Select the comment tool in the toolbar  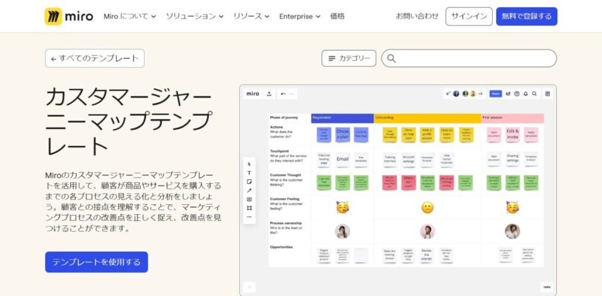pyautogui.click(x=249, y=199)
